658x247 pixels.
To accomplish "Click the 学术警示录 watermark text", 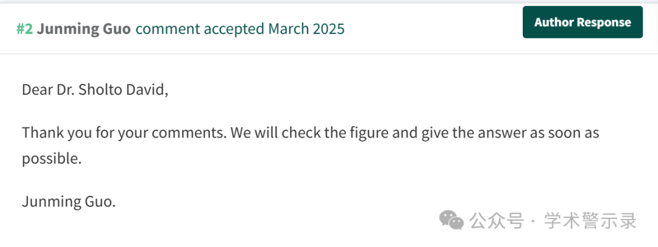I will click(x=590, y=221).
